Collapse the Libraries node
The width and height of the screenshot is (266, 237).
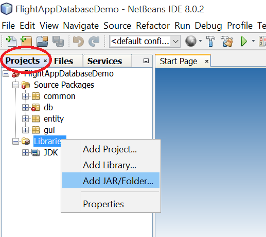tap(15, 141)
